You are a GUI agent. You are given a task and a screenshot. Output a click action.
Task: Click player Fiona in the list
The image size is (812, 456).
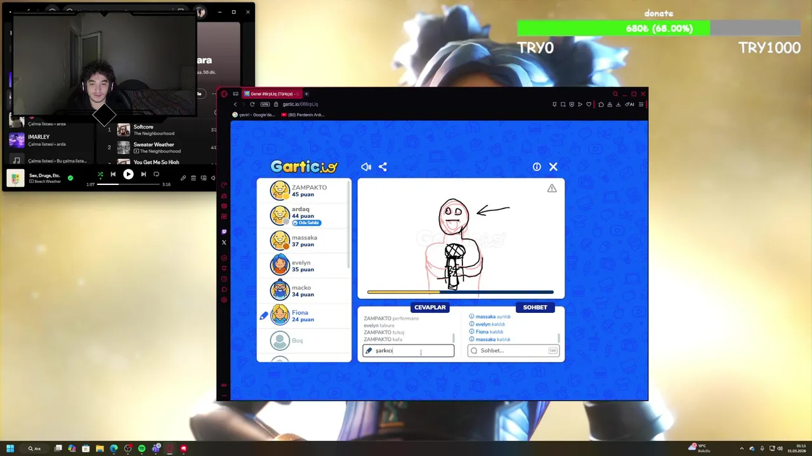tap(303, 315)
